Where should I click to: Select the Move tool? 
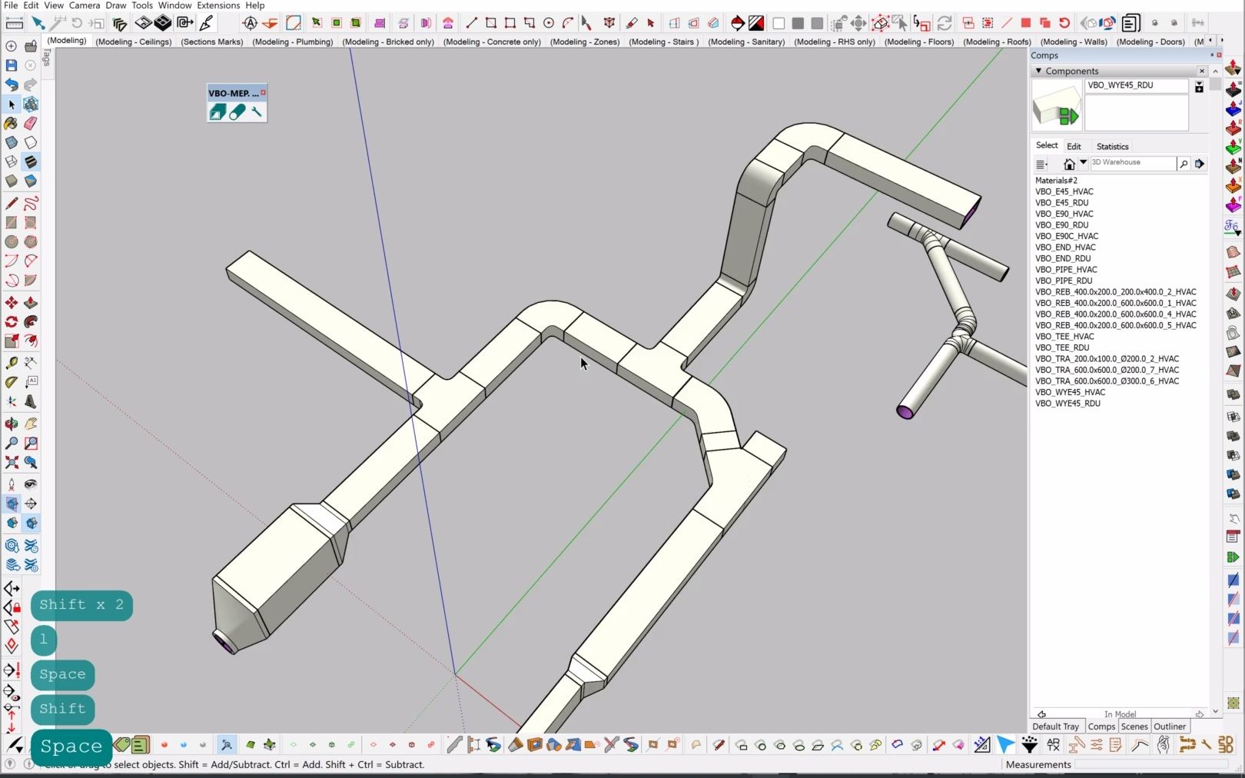pos(12,303)
